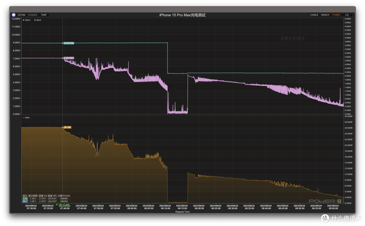365x226 pixels.
Task: Switch to the TEMP tab
Action: click(44, 15)
